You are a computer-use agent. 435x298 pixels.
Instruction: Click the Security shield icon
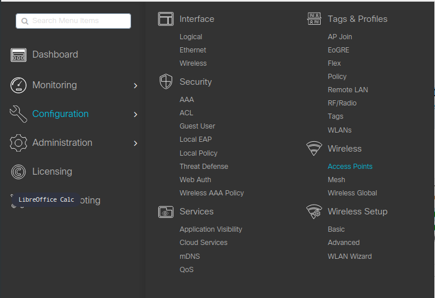pyautogui.click(x=166, y=81)
